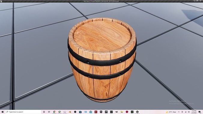Open Cortana from the taskbar circle icon
Viewport: 203px width, 114px height.
[44, 112]
